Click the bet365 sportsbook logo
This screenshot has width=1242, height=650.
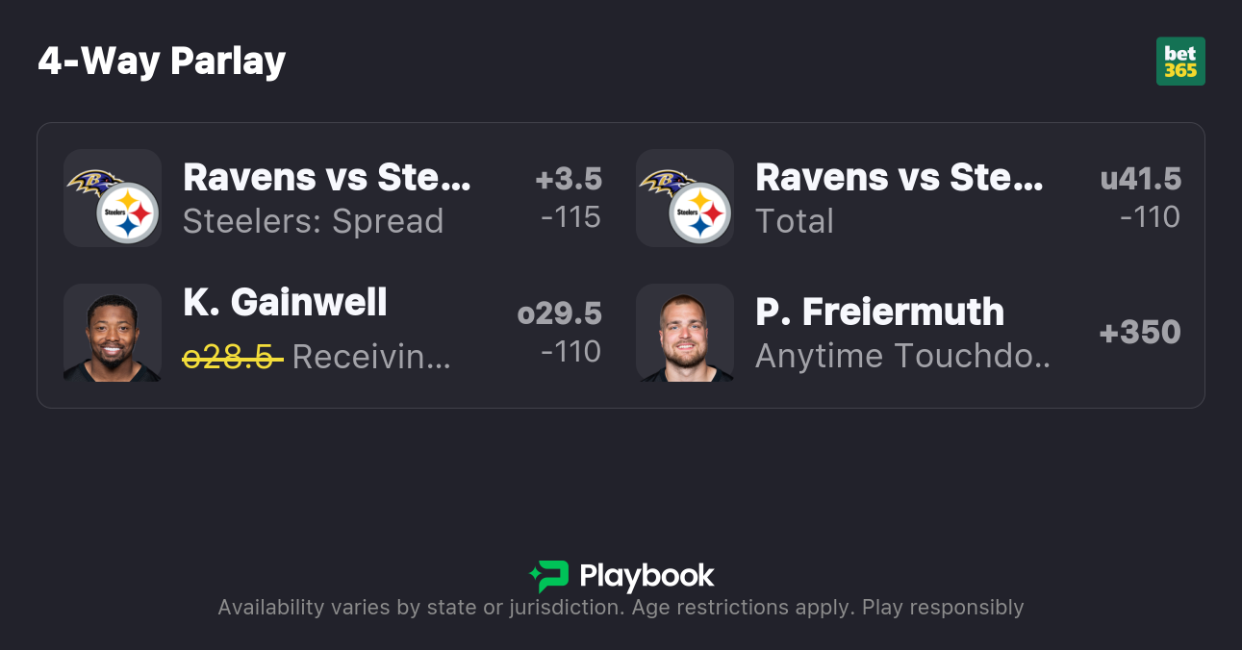[x=1180, y=62]
